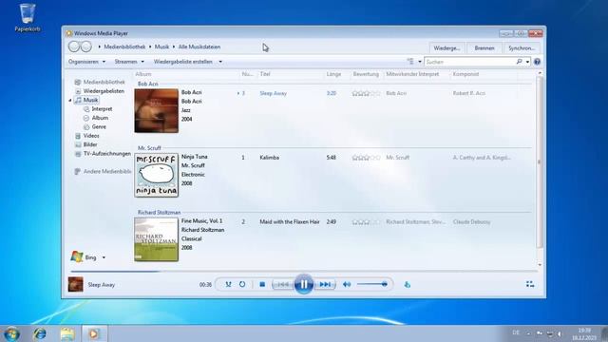The width and height of the screenshot is (608, 342).
Task: Open Interpret under Musik
Action: [x=98, y=109]
